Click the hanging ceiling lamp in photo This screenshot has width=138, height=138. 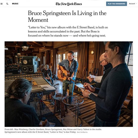(x=25, y=46)
